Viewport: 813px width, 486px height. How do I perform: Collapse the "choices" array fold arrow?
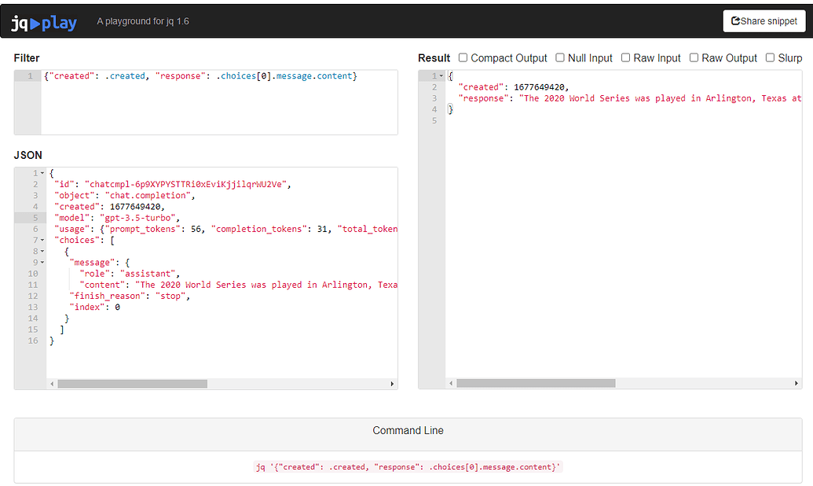42,240
